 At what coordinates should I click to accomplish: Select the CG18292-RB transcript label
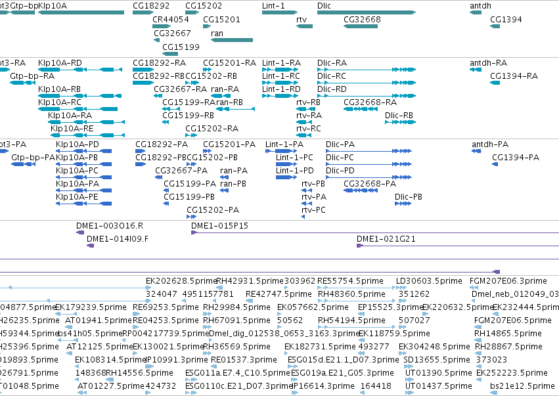(159, 76)
